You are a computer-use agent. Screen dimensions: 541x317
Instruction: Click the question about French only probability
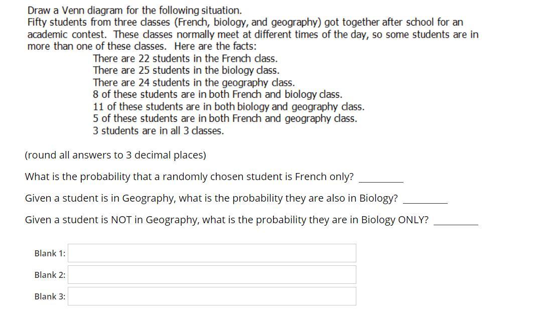click(x=189, y=177)
